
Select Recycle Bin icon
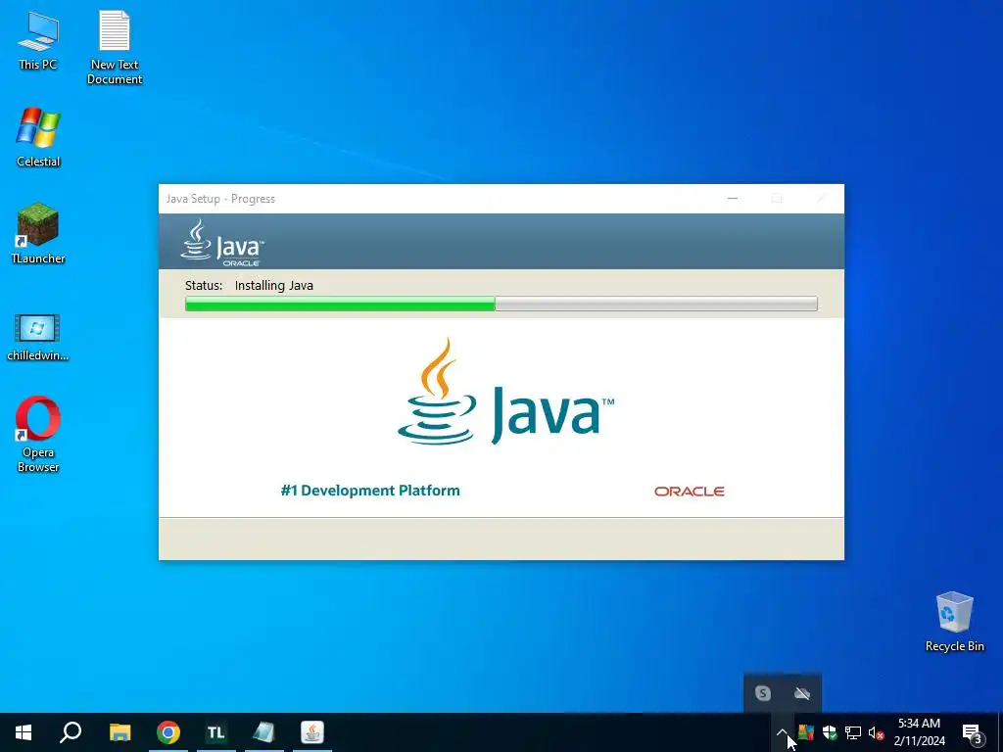[954, 621]
